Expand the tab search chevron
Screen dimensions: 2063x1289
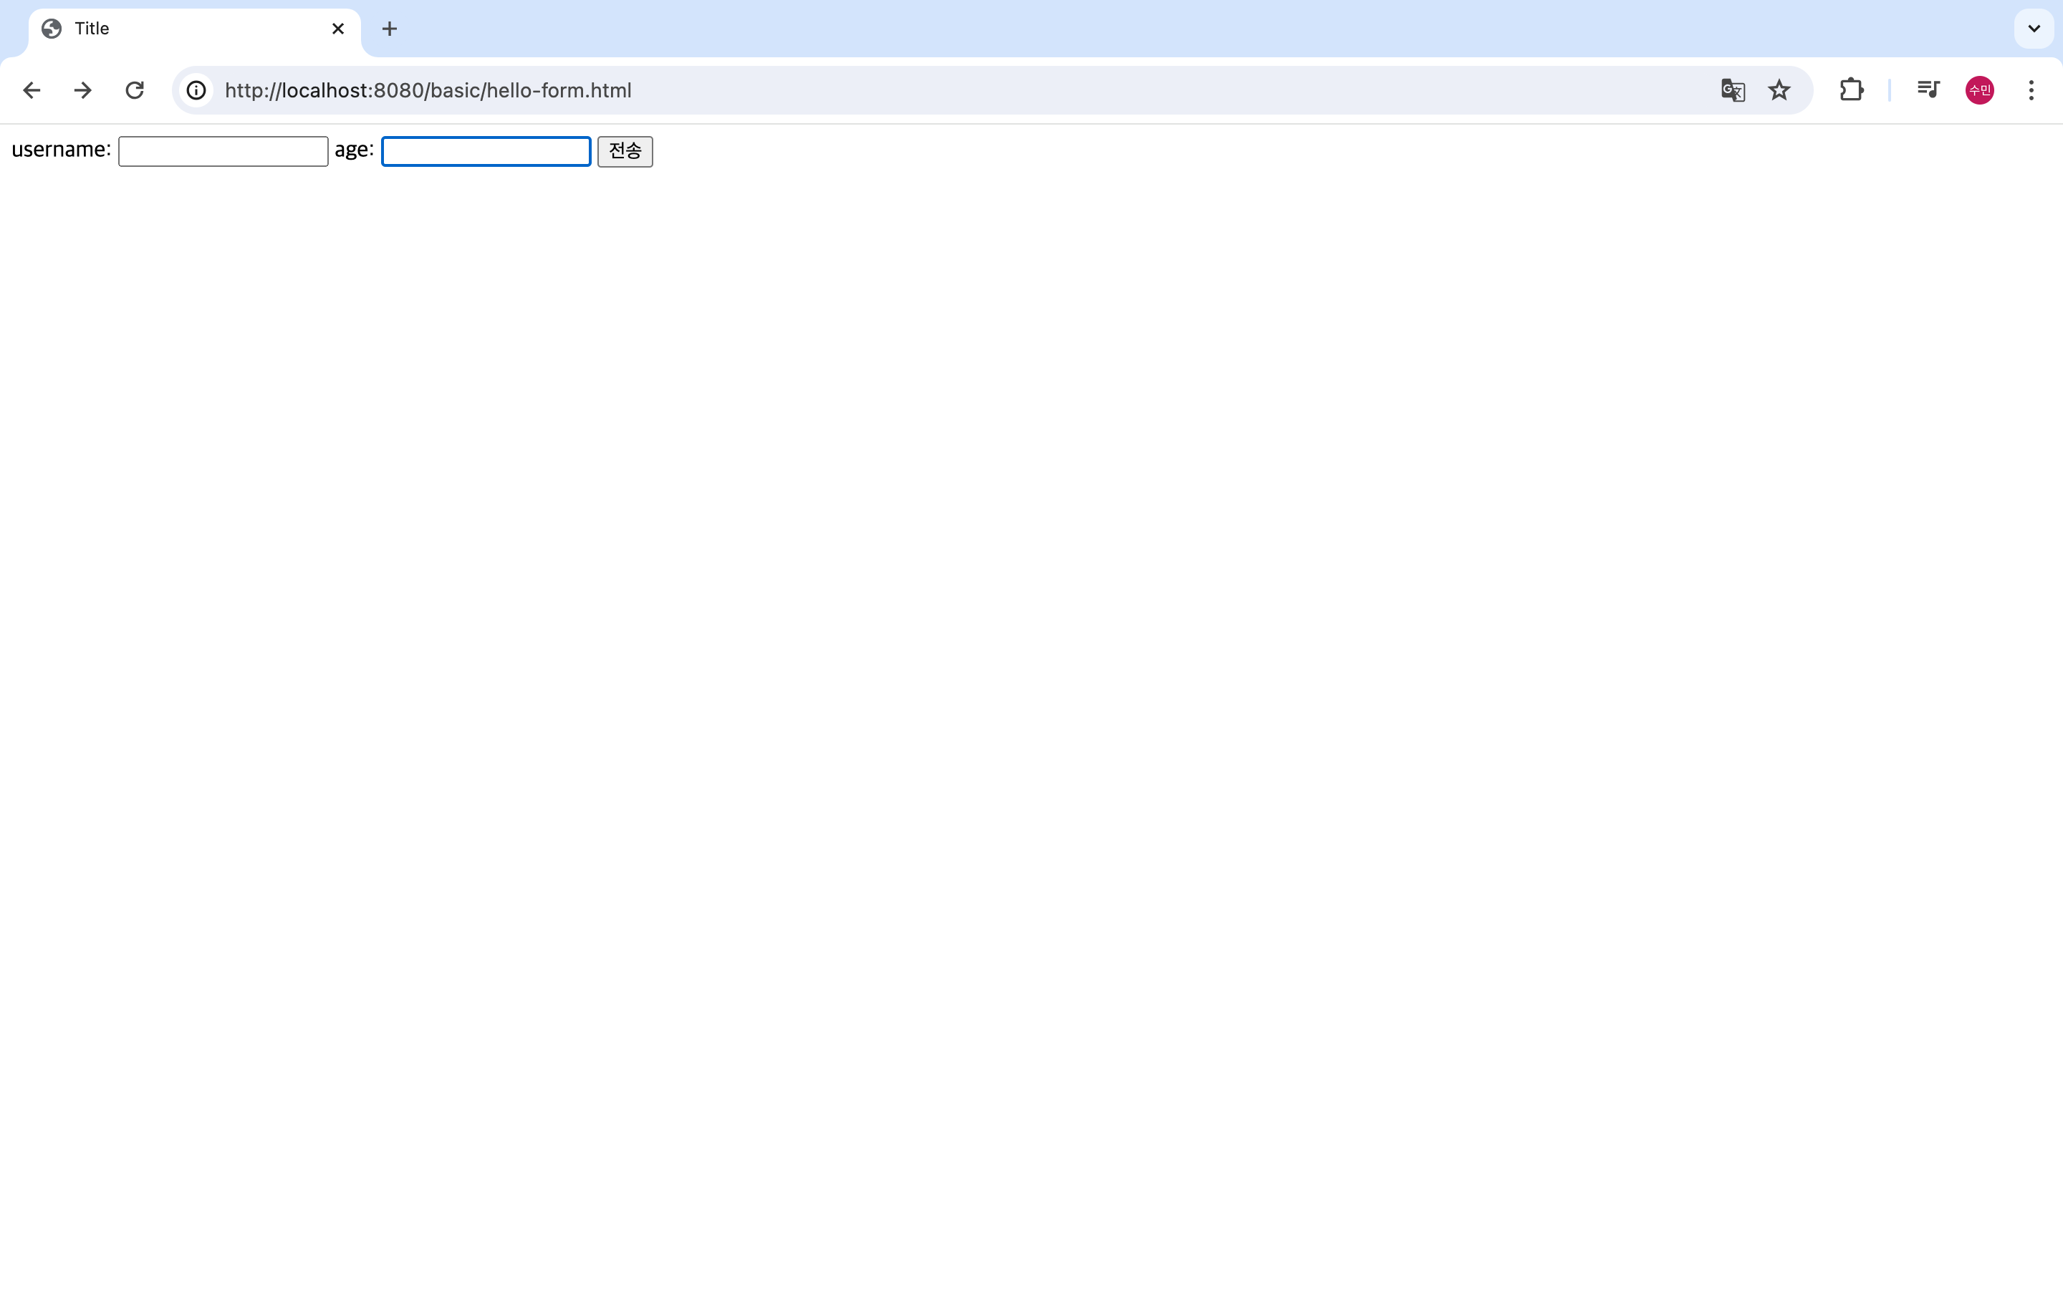point(2034,29)
